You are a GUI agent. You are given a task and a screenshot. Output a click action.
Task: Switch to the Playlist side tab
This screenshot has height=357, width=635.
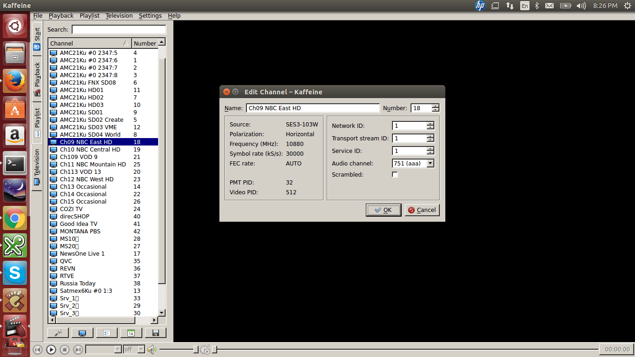click(37, 122)
